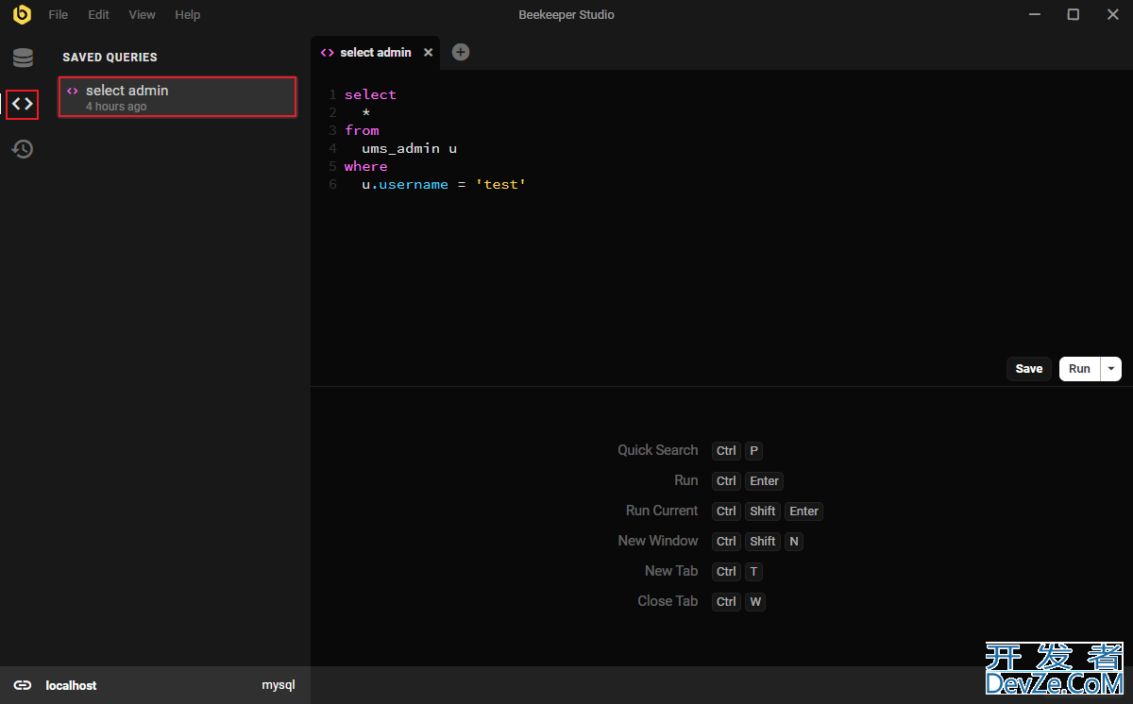This screenshot has height=704, width=1133.
Task: Maximize the Beekeeper Studio window
Action: tap(1074, 14)
